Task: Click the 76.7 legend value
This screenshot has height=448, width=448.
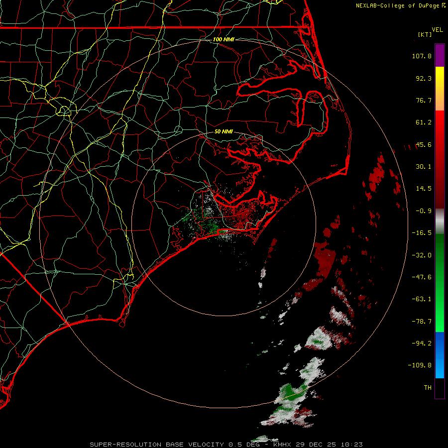Action: pyautogui.click(x=424, y=100)
